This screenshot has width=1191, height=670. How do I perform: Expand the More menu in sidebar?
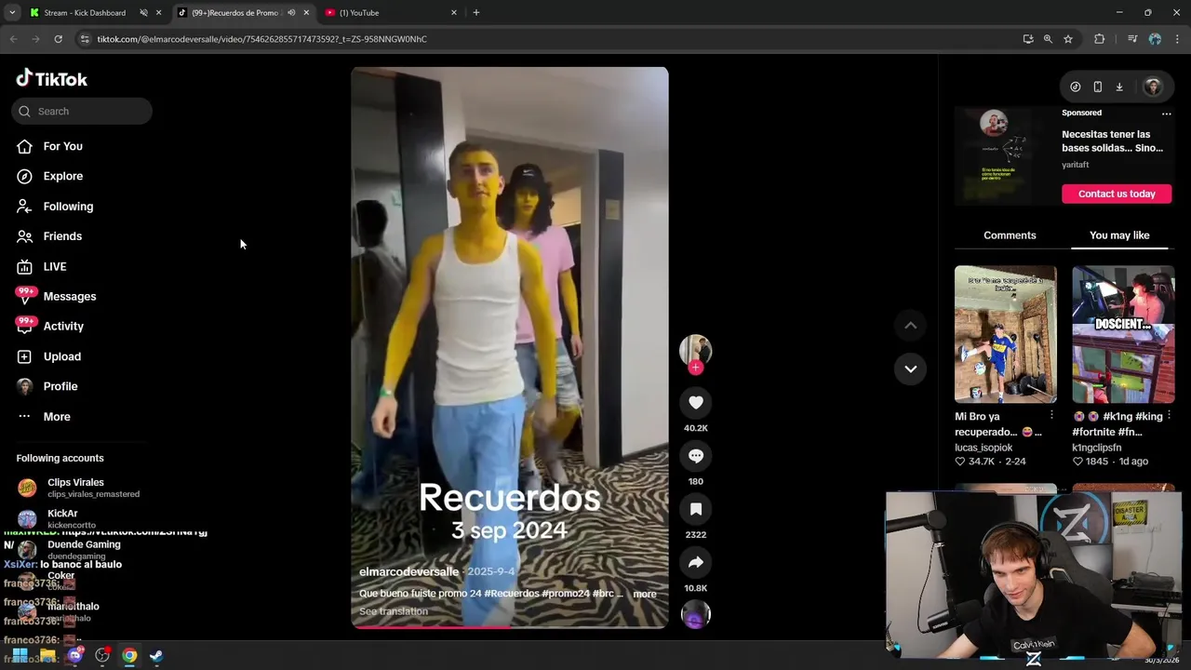[x=56, y=416]
